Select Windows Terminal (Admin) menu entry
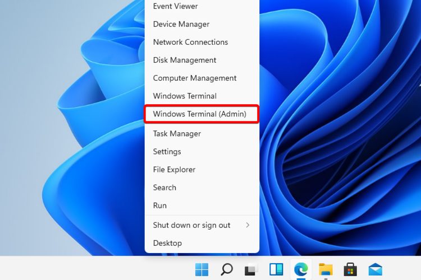The height and width of the screenshot is (280, 421). point(199,114)
